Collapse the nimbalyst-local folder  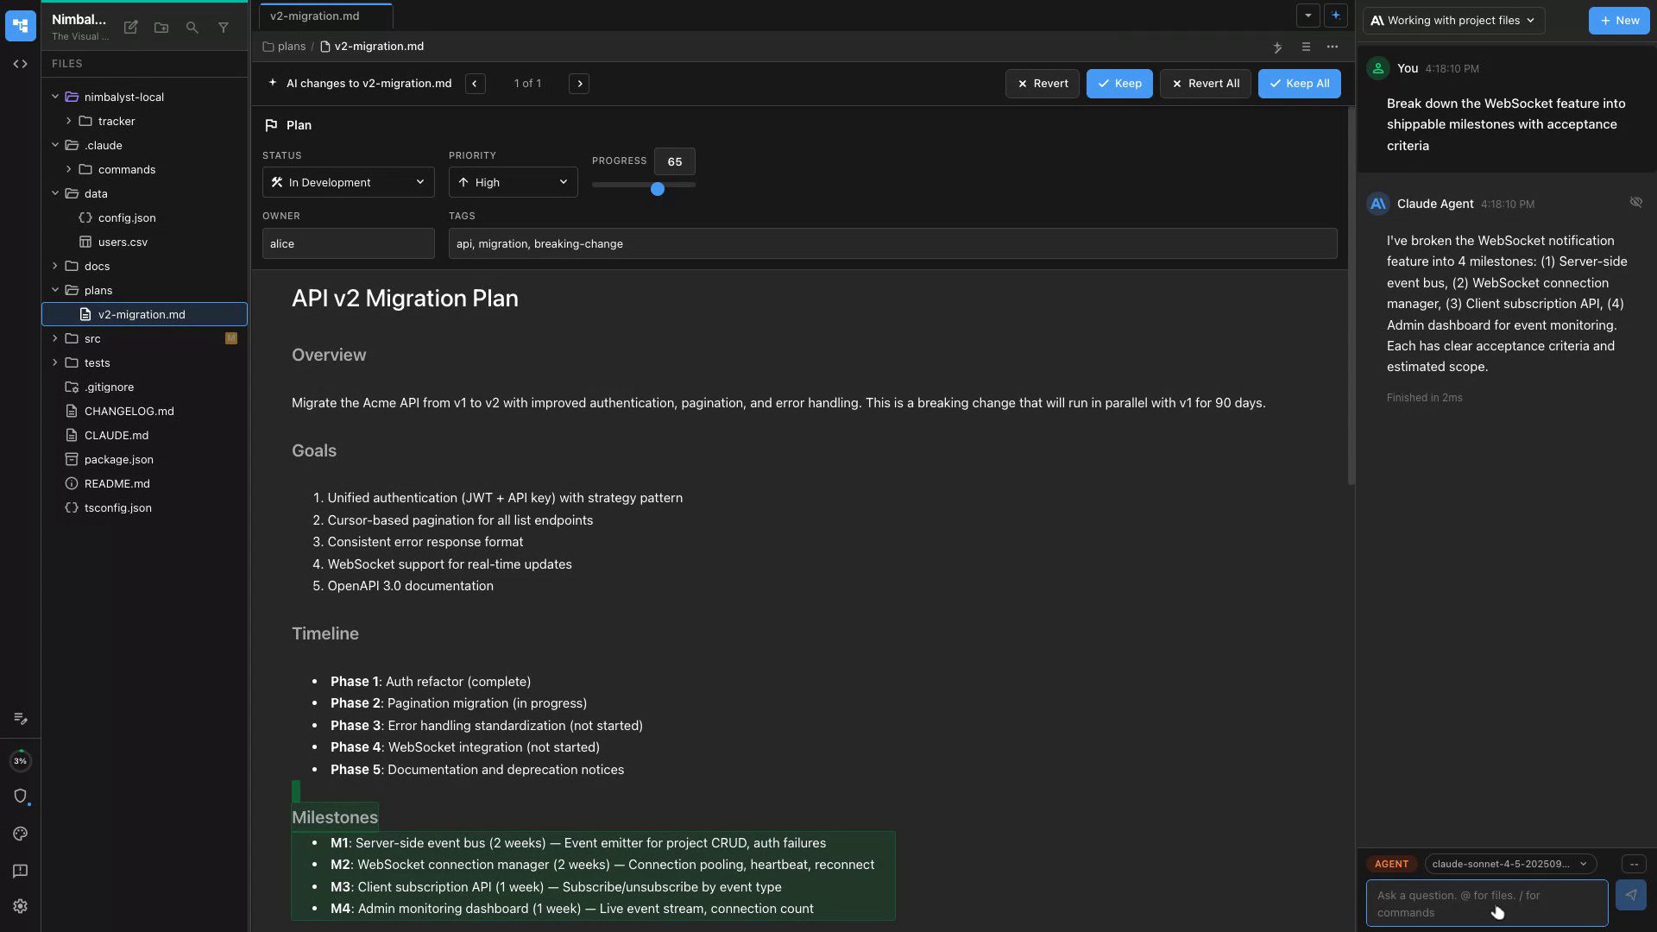pyautogui.click(x=54, y=97)
